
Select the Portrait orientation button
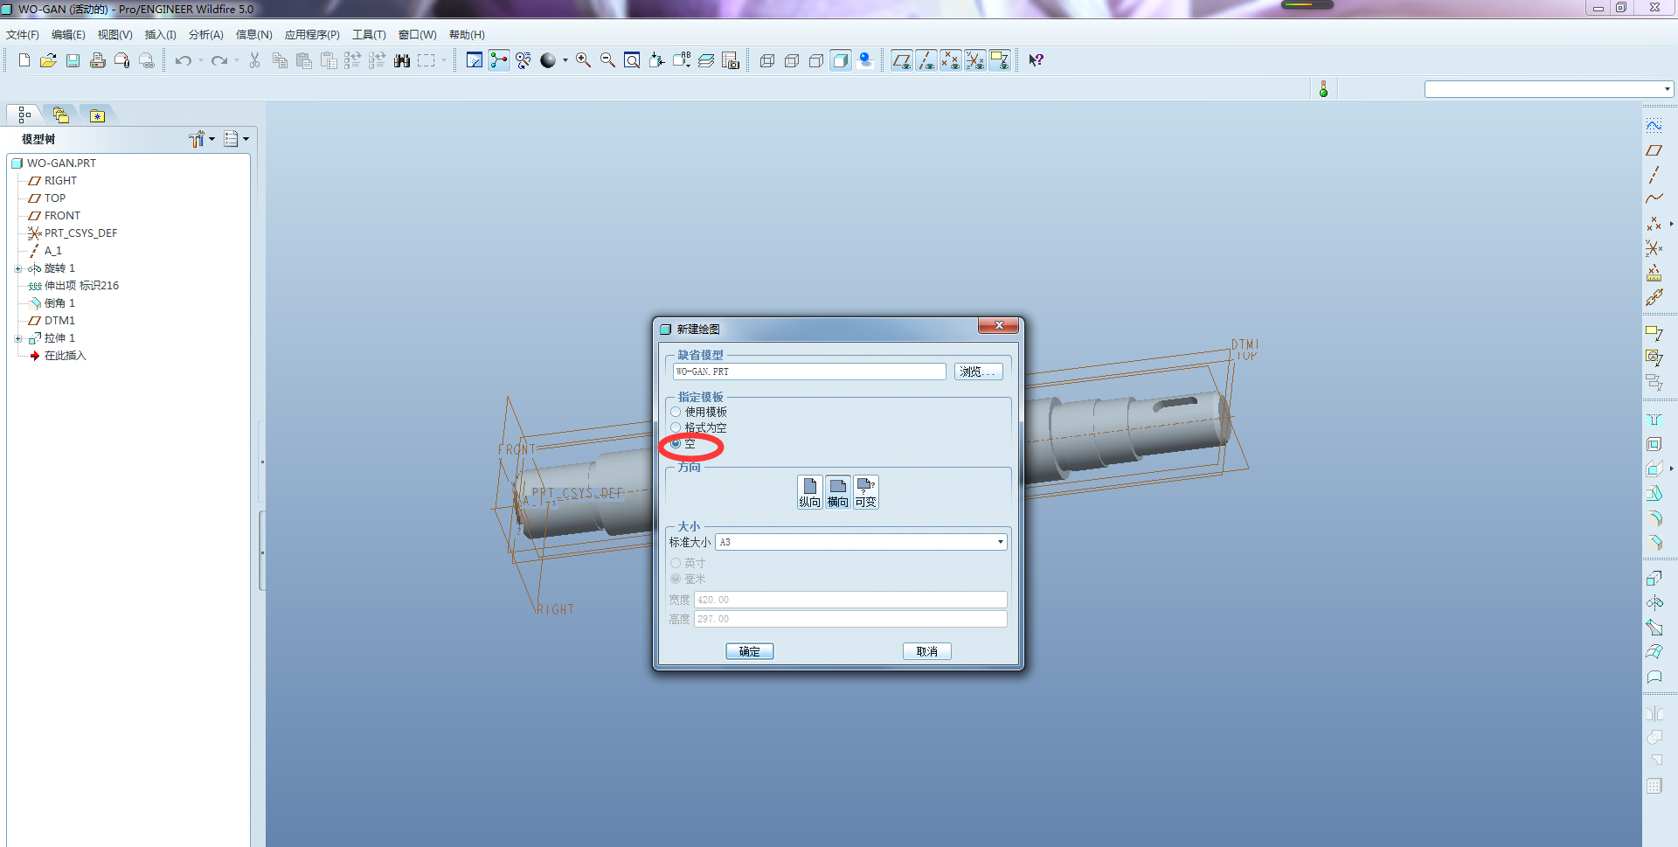click(x=810, y=492)
